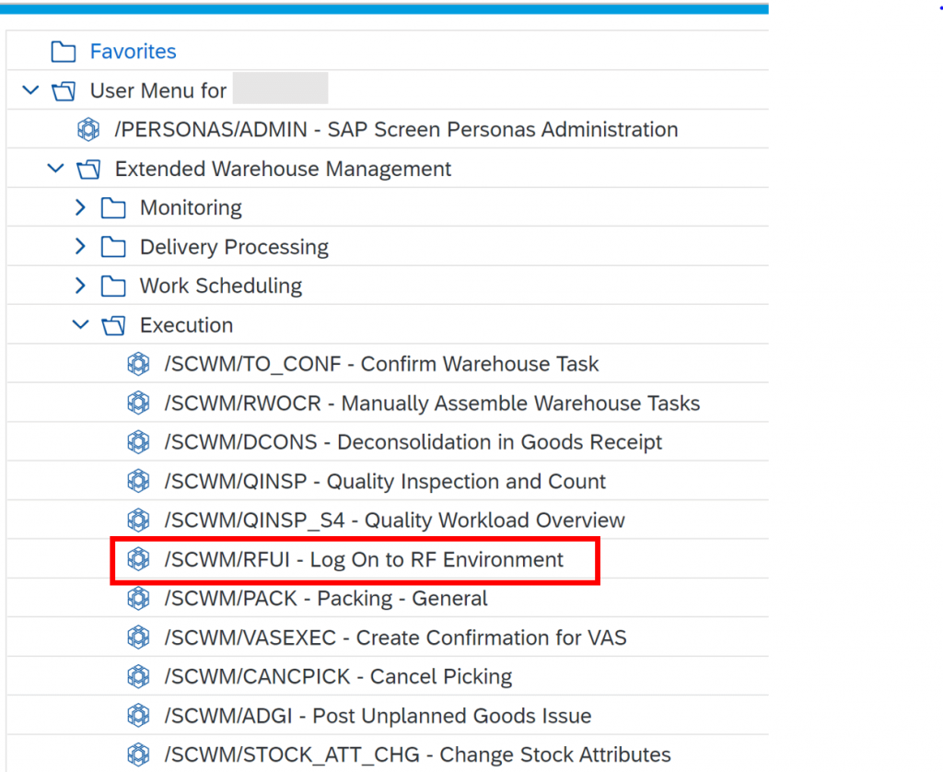Select Cancel Picking transaction
Screen dimensions: 943x772
coord(339,677)
